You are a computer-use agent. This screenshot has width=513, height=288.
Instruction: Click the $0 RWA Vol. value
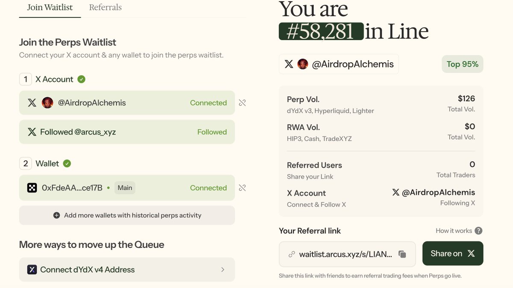[x=470, y=126]
